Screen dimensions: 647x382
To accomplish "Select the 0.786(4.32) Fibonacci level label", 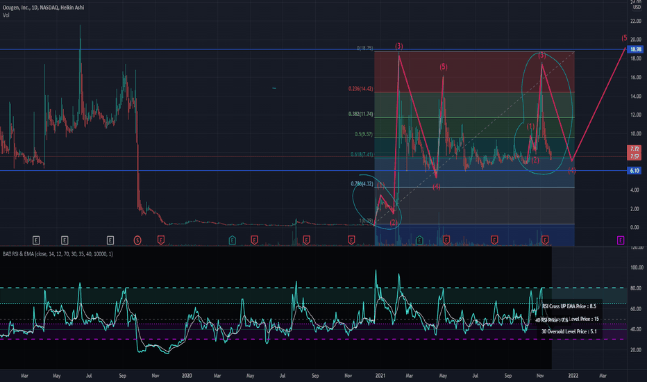I will pyautogui.click(x=362, y=184).
